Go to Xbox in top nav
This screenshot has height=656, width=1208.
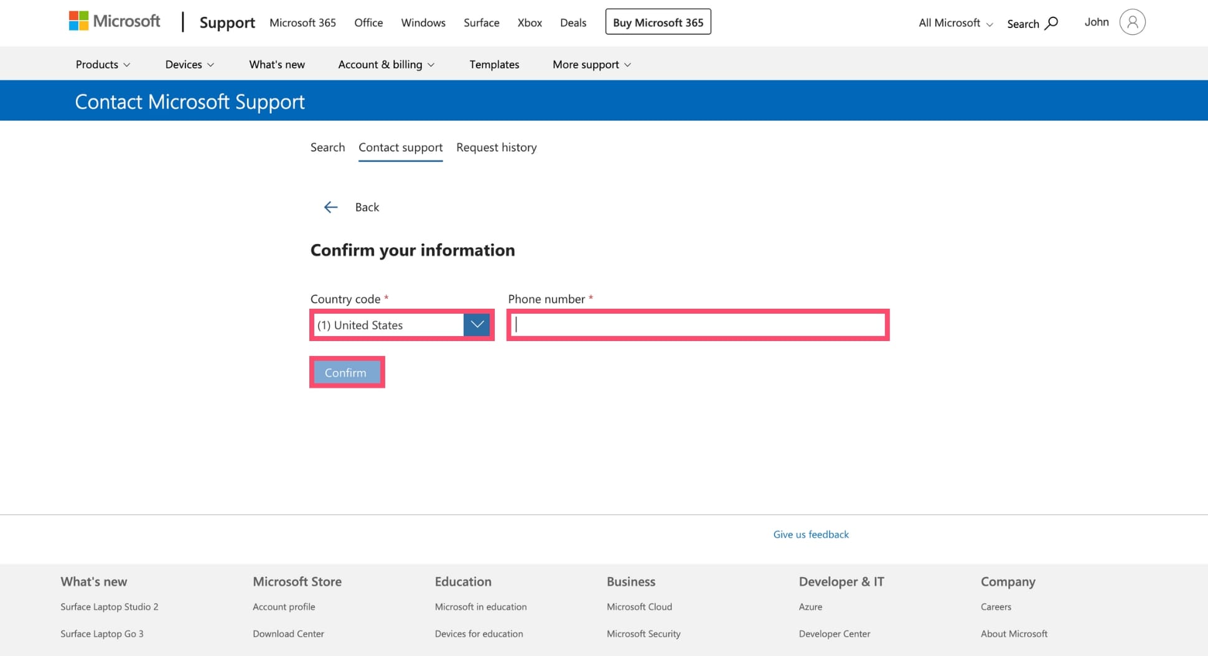(530, 22)
